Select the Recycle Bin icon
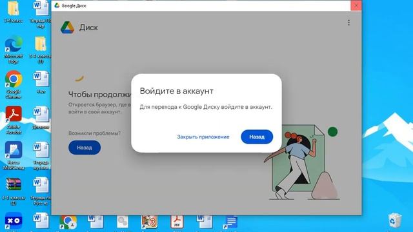The width and height of the screenshot is (413, 232). point(395,220)
